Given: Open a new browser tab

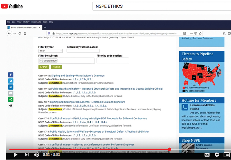Looking at the screenshot, I should click(x=45, y=27).
